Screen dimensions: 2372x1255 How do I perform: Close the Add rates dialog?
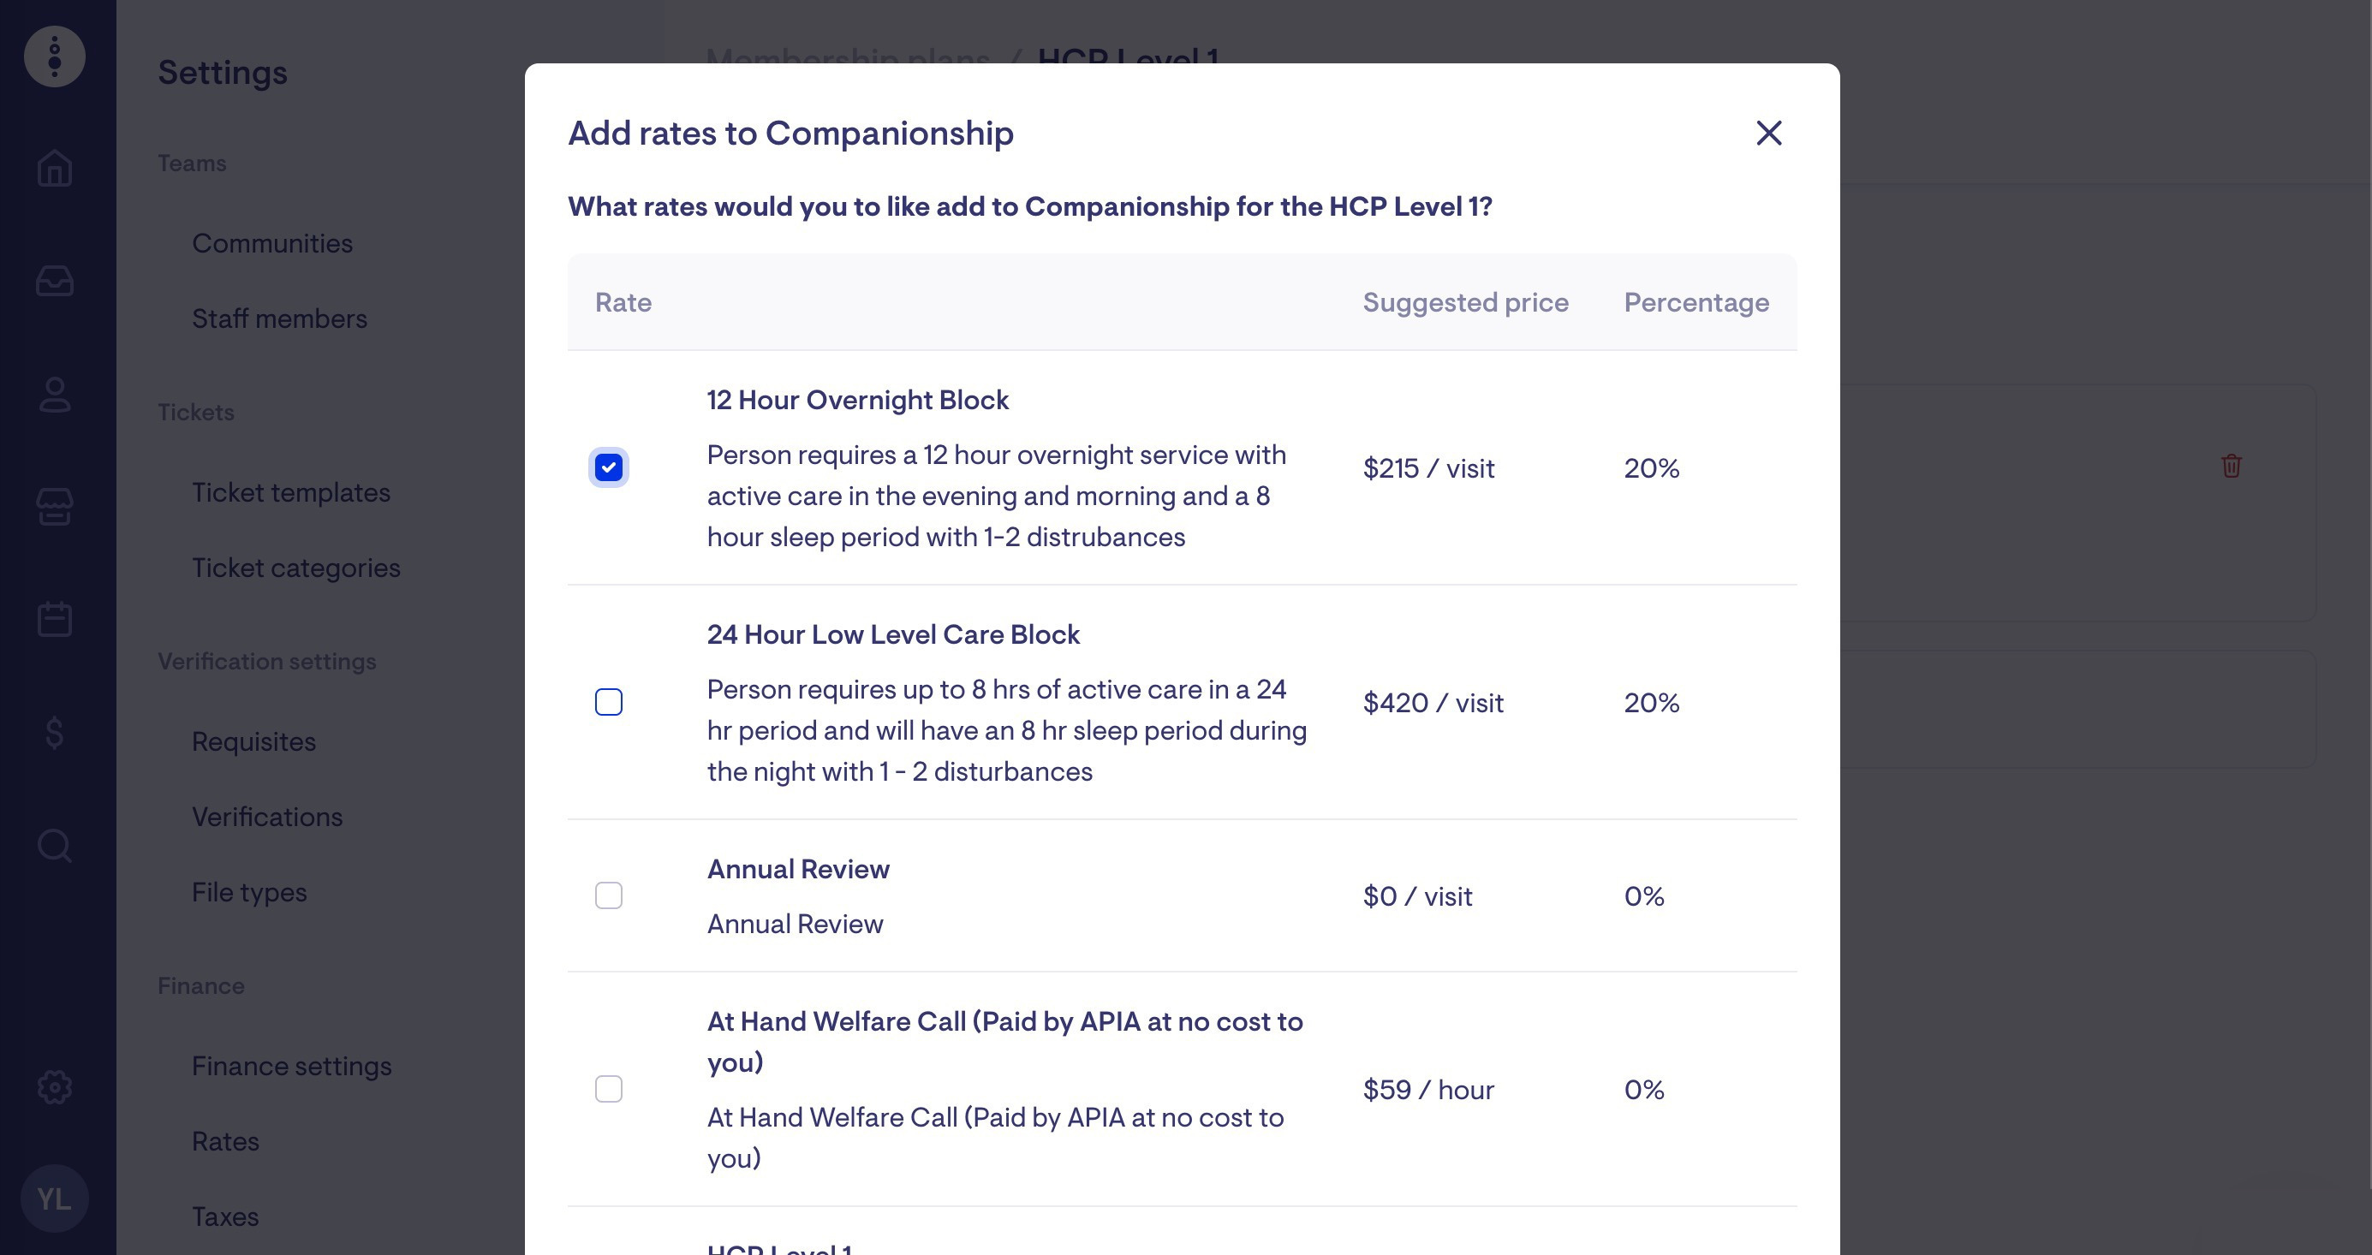[x=1769, y=134]
